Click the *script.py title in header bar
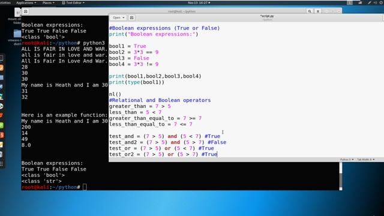 (267, 16)
